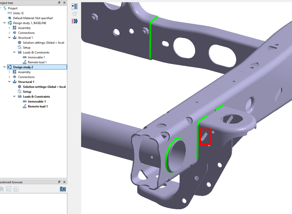Image resolution: width=292 pixels, height=214 pixels.
Task: Select bold 'Remote load 1' row
Action: pos(38,106)
